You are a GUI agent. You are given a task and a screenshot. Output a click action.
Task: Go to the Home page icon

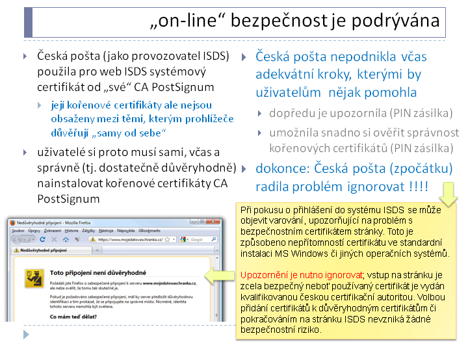click(66, 239)
